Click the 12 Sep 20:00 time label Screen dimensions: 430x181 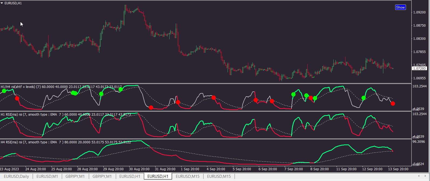coord(372,169)
